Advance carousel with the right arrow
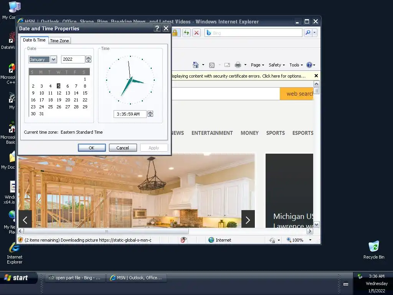 (248, 219)
